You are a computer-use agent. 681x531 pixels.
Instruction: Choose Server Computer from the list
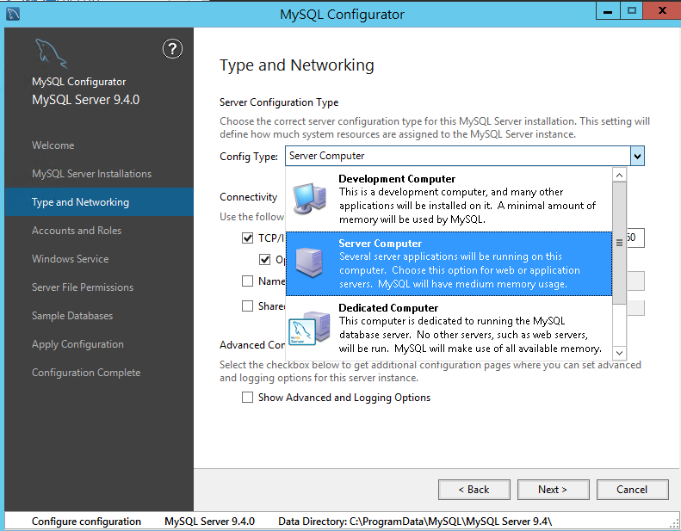[449, 263]
